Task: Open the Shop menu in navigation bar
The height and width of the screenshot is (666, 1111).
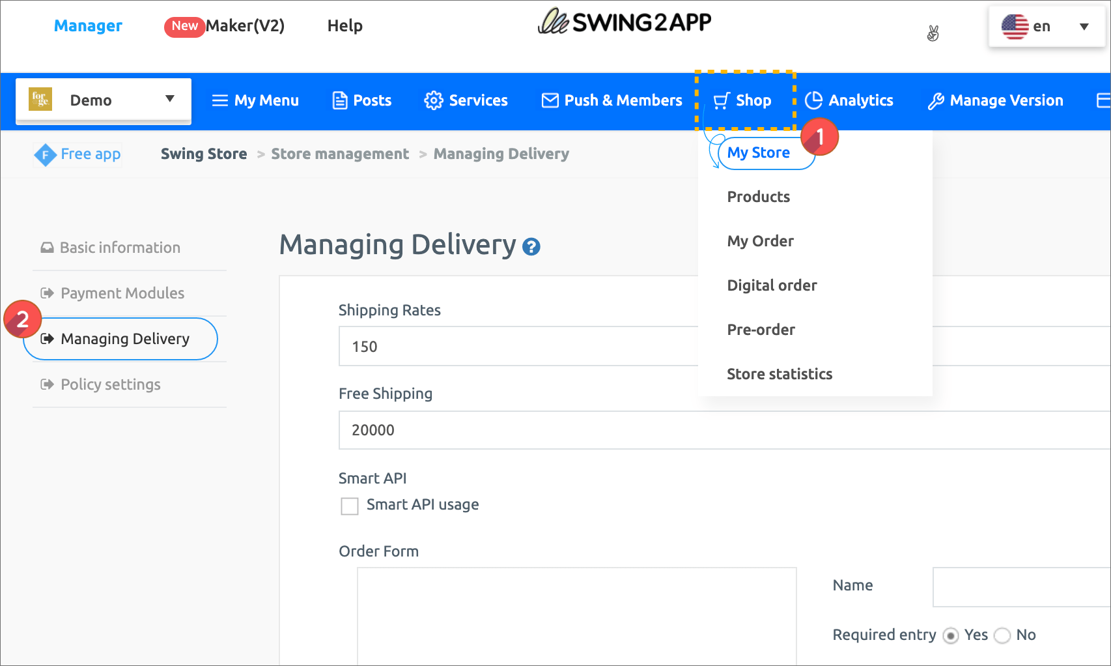Action: pos(744,100)
